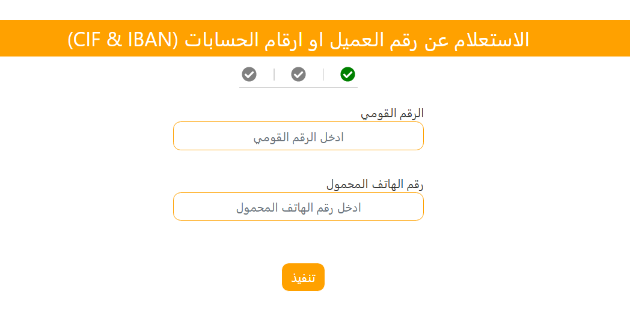Screen dimensions: 630x318
Task: Click into the رقم الهاتف المحمول field
Action: pos(298,207)
